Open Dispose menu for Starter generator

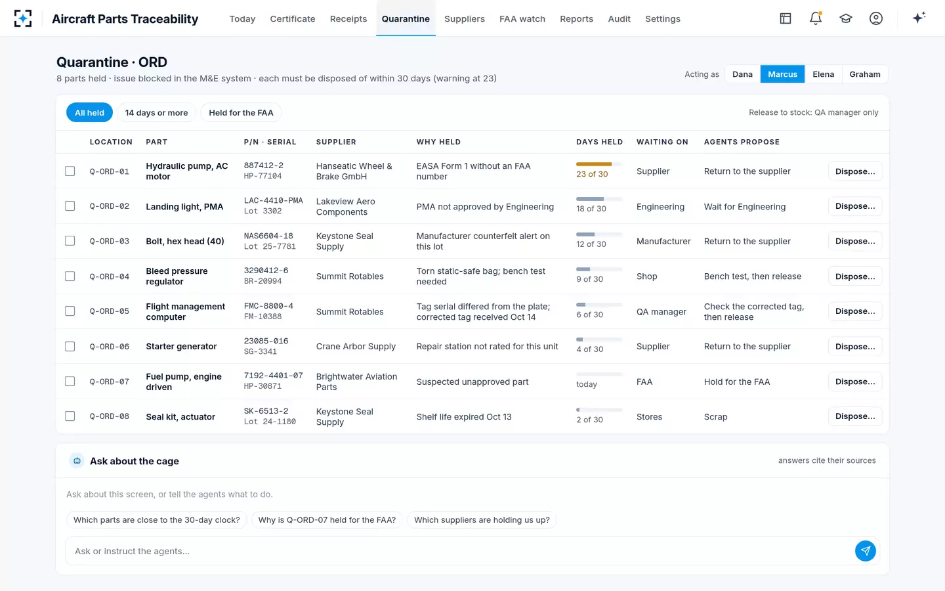[855, 347]
